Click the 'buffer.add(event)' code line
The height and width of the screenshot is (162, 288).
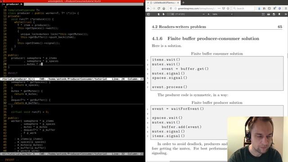pyautogui.click(x=181, y=127)
